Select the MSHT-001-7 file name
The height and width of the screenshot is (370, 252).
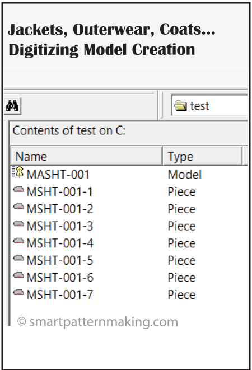[x=60, y=295]
